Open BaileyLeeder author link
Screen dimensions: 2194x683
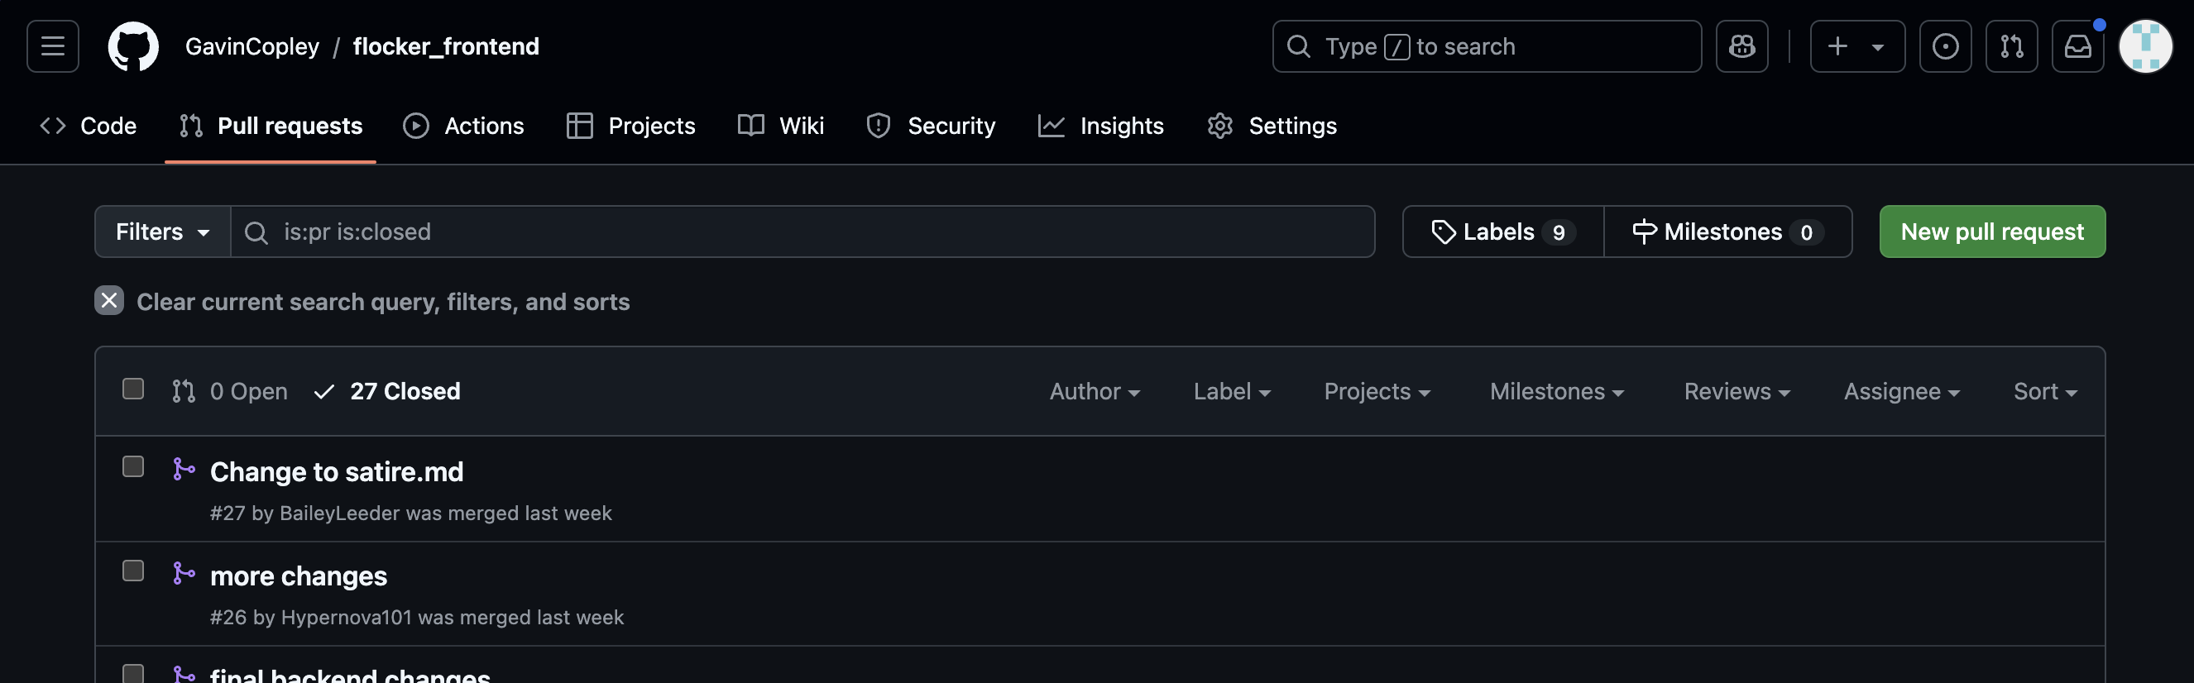click(340, 513)
